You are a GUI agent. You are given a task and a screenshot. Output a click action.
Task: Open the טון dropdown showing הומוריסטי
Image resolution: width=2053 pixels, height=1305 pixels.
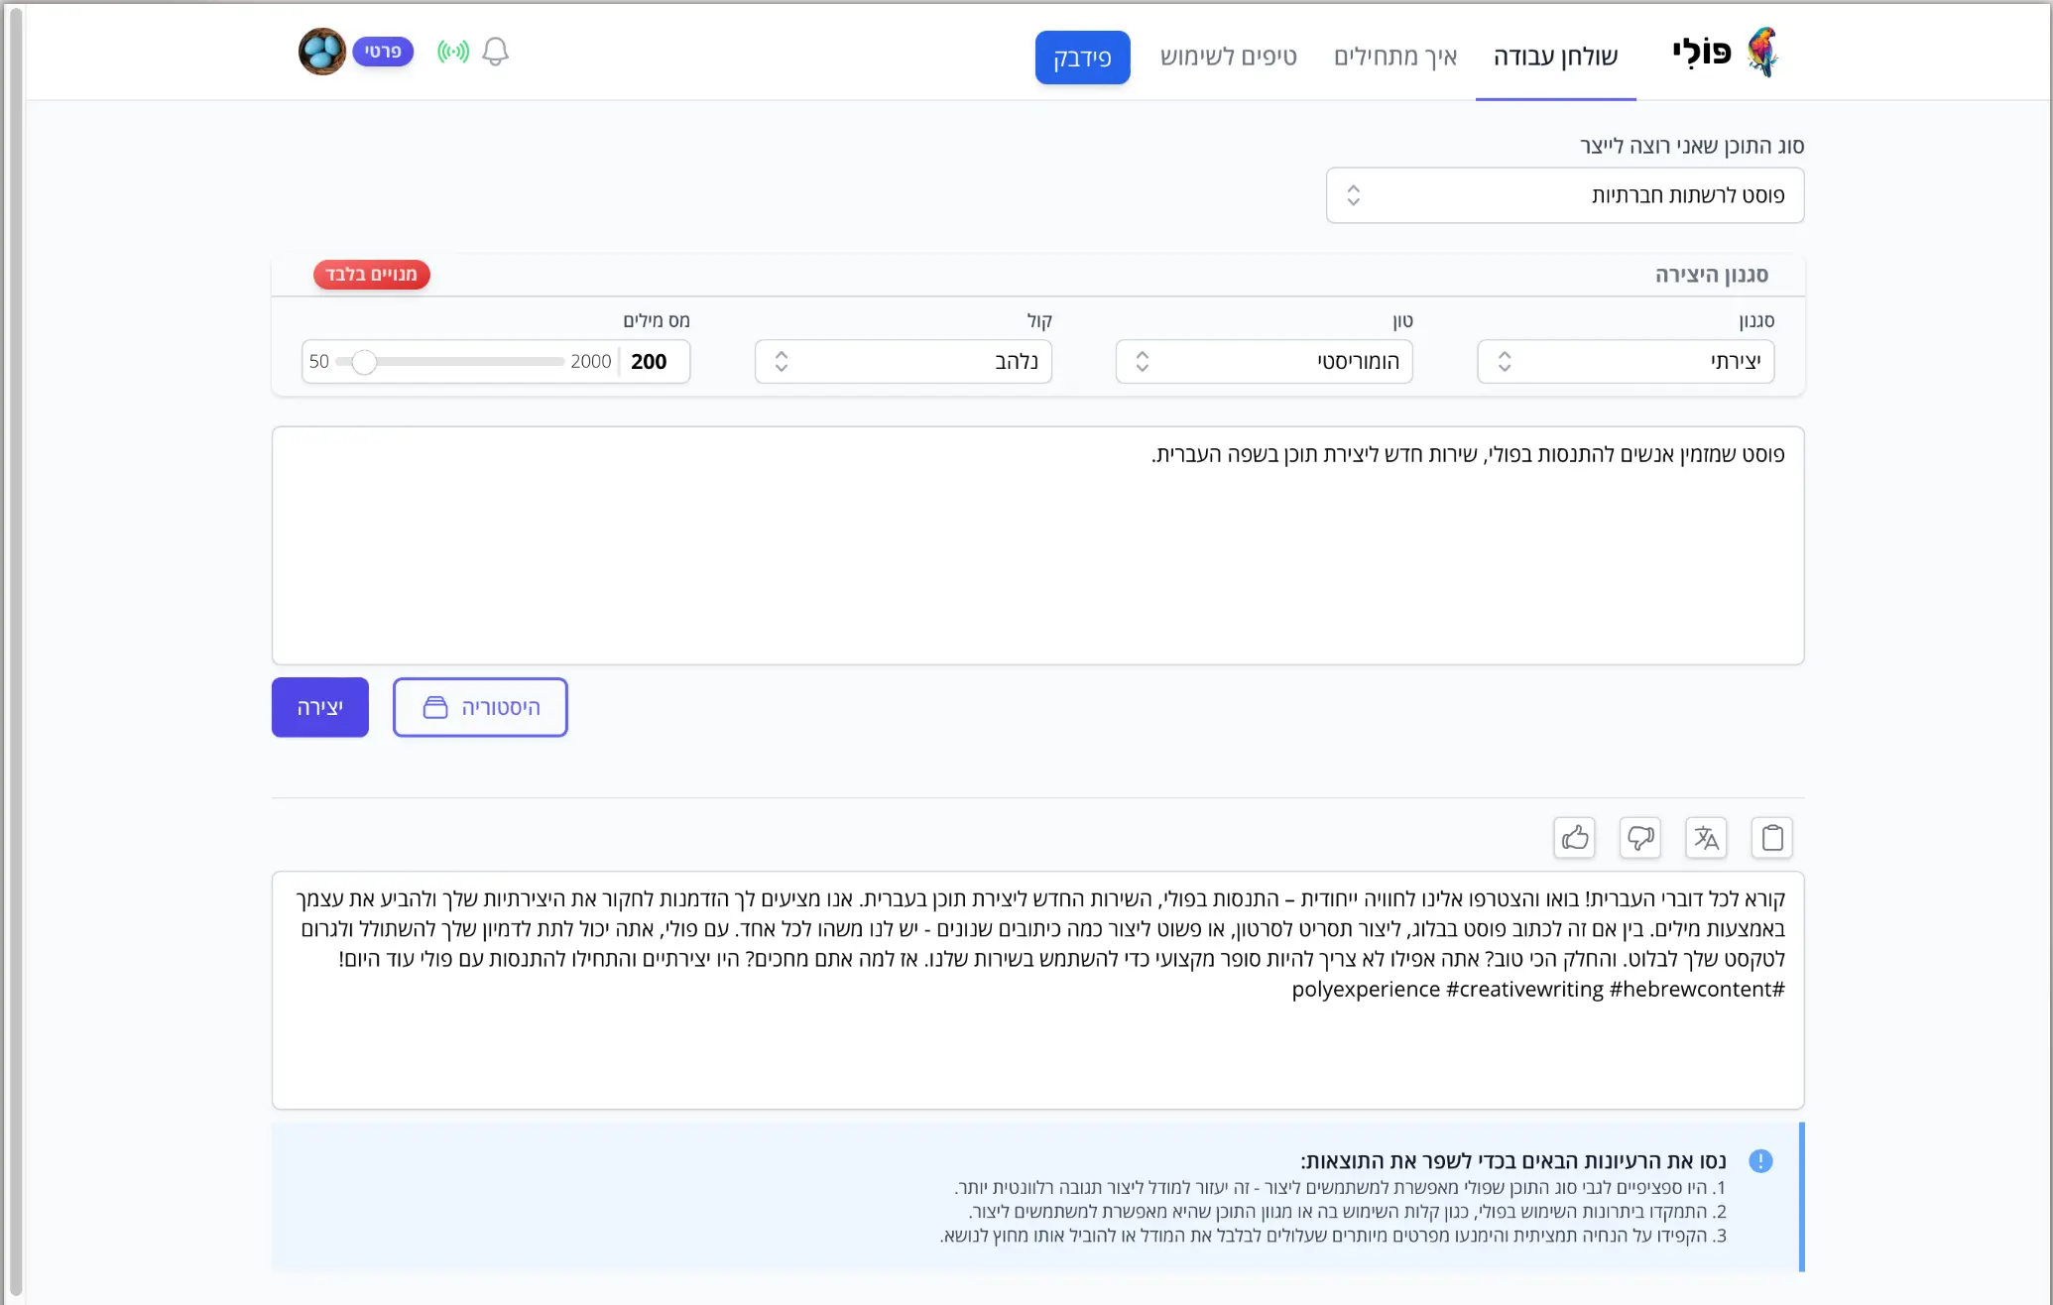click(1264, 362)
